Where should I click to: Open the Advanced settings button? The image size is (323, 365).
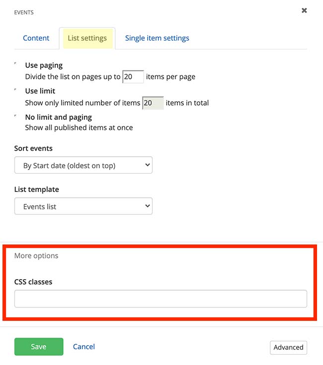[x=288, y=347]
